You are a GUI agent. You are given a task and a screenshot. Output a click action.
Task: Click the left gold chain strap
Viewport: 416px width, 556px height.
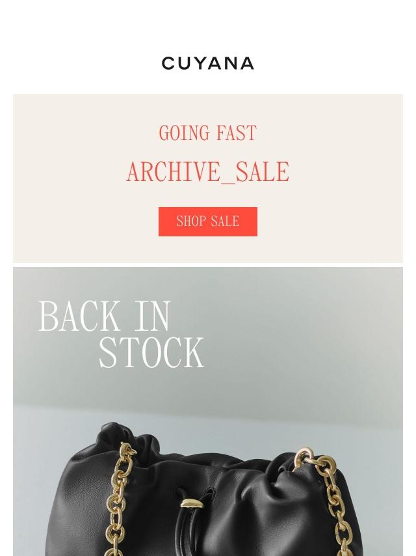tap(118, 500)
